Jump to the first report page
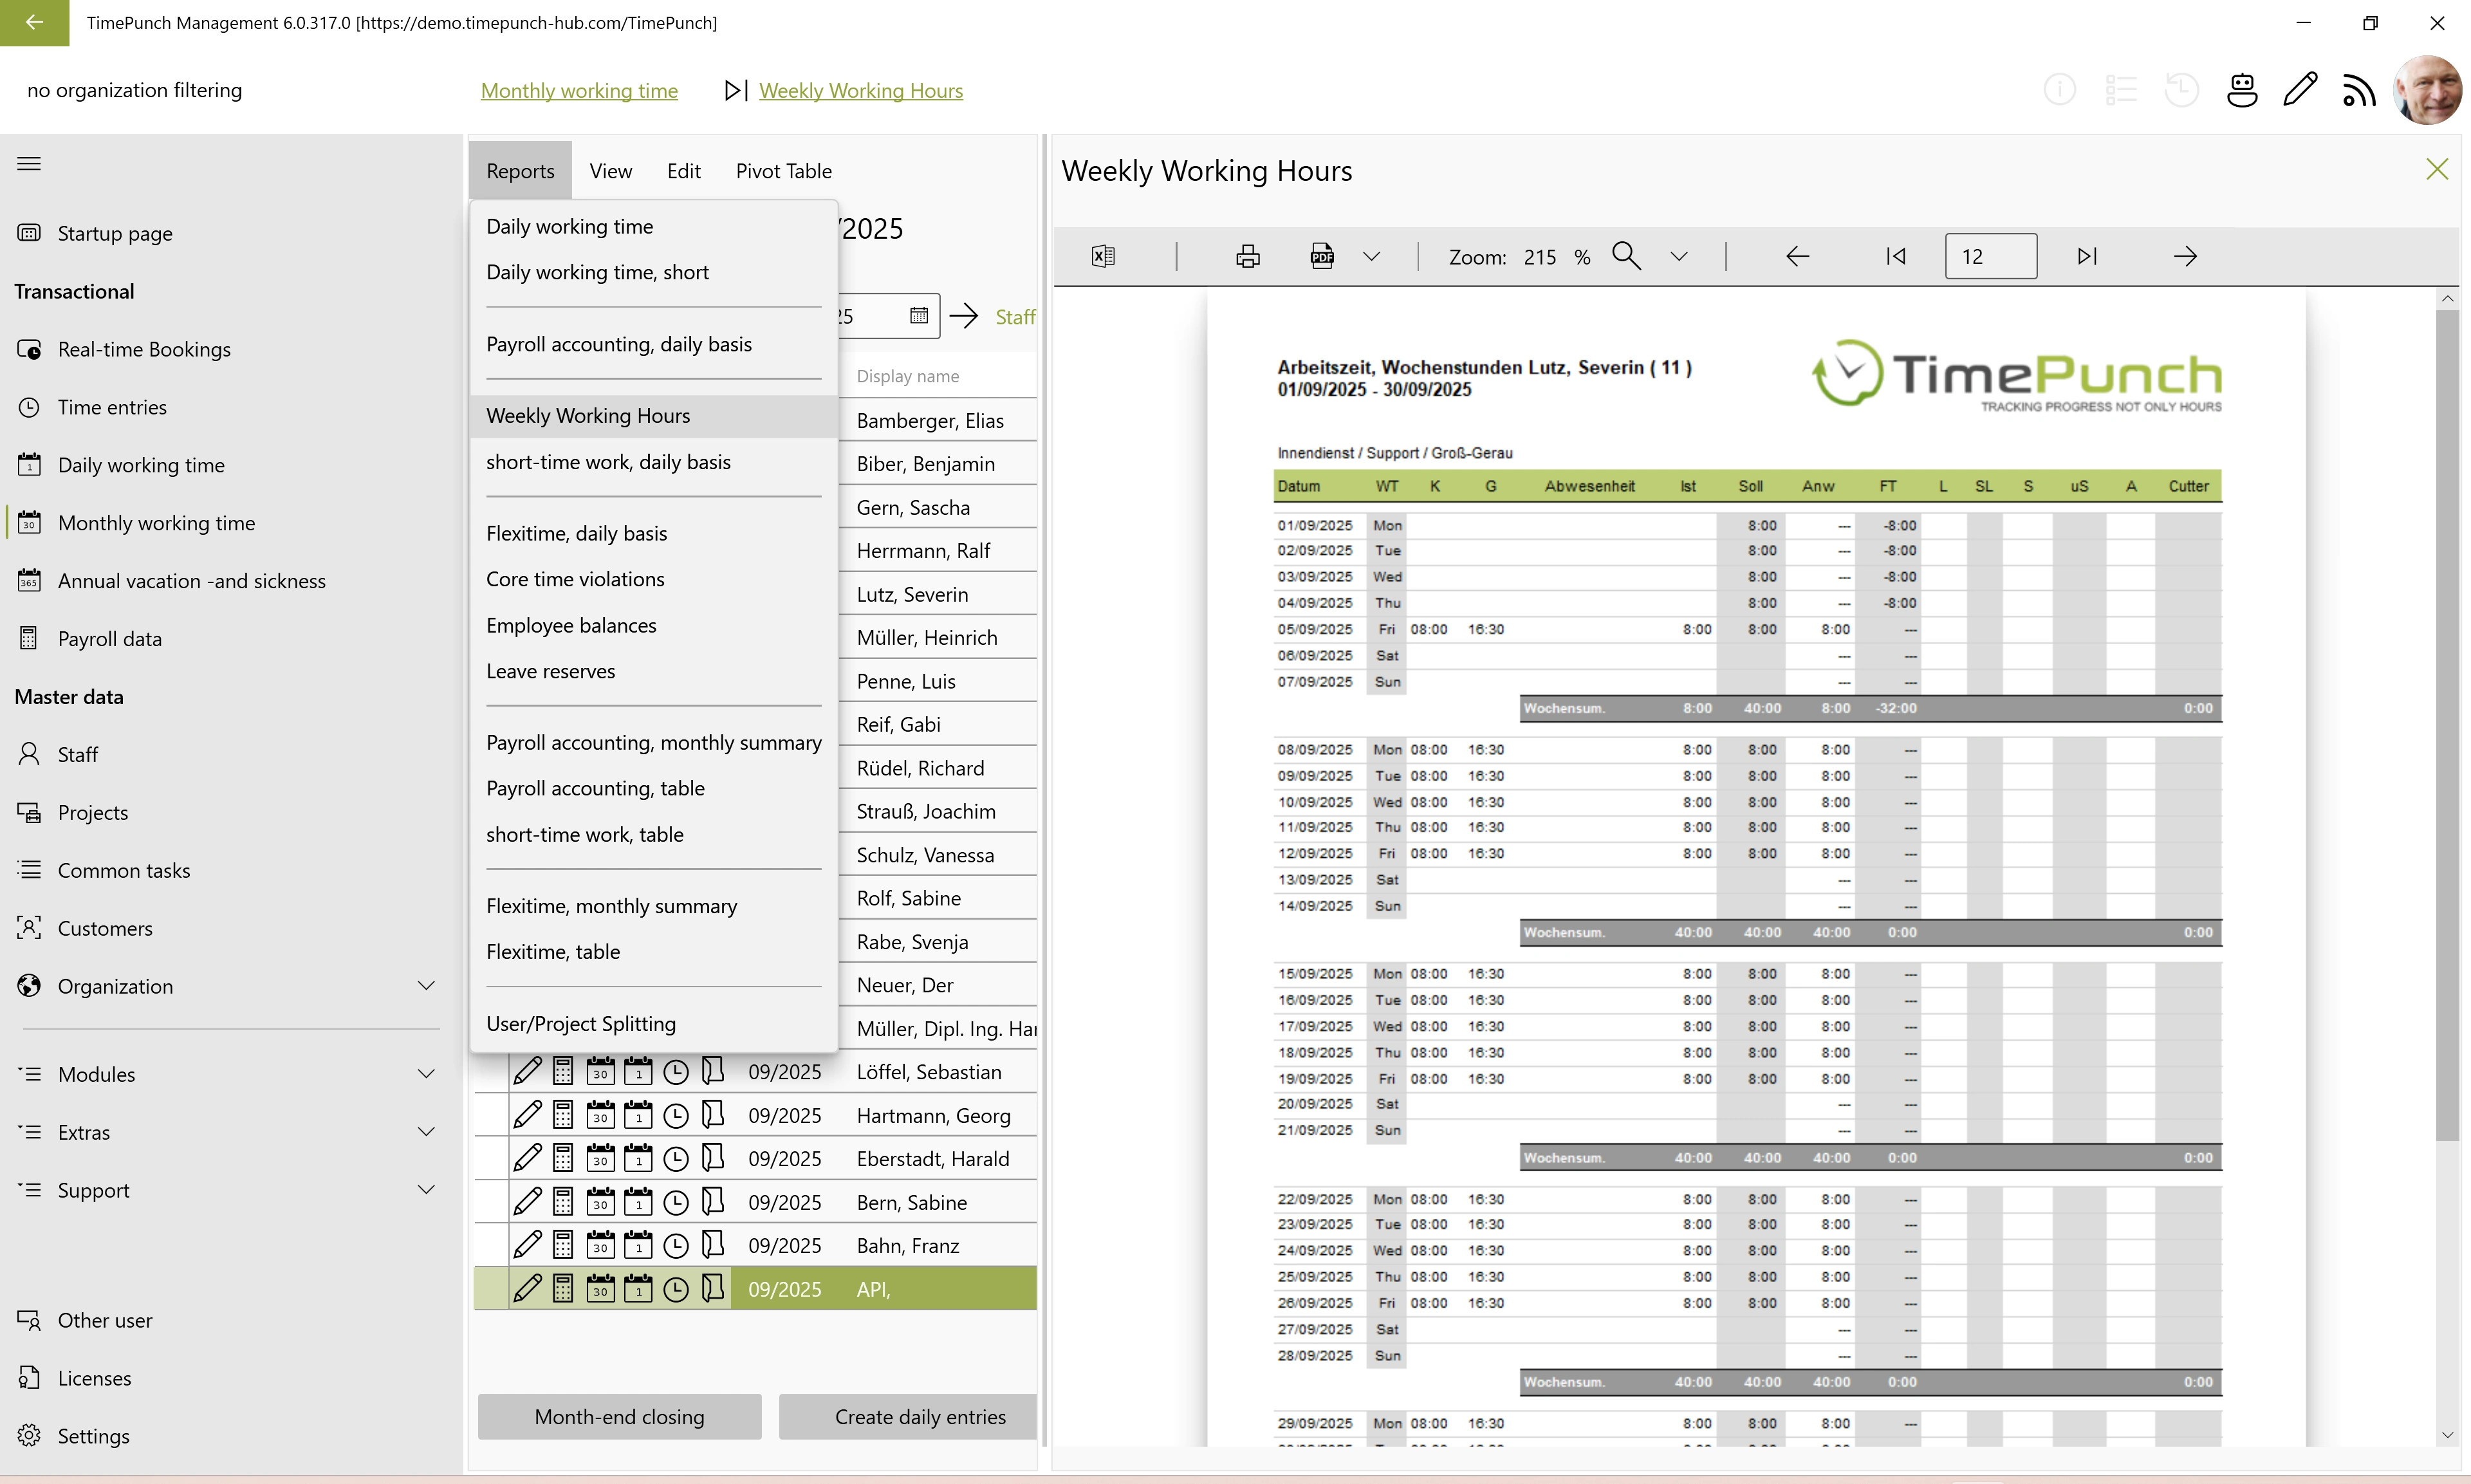The image size is (2471, 1484). pyautogui.click(x=1895, y=256)
